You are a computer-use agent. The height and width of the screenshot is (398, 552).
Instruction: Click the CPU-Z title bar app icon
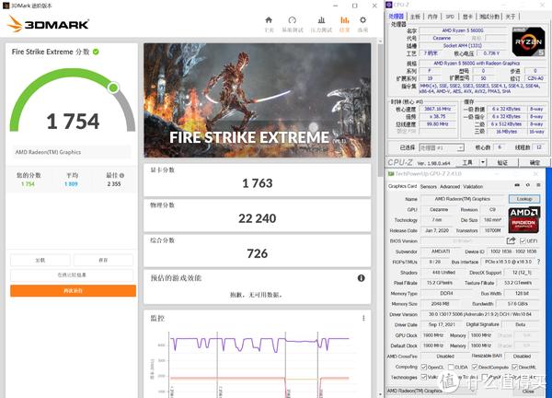click(388, 5)
